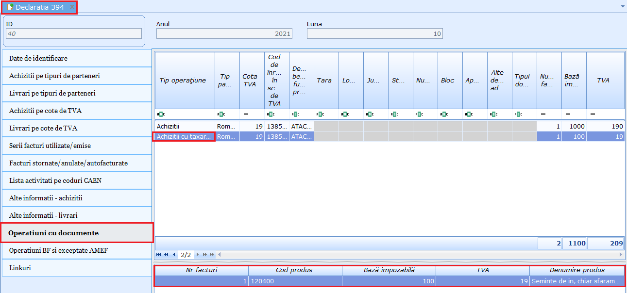627x293 pixels.
Task: Open Alte informatii - livrari section
Action: (x=77, y=215)
